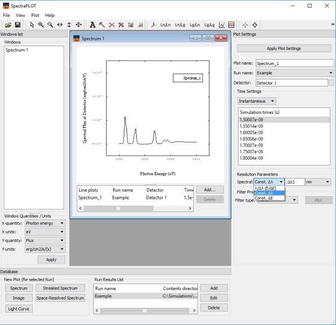The height and width of the screenshot is (325, 336).
Task: Click the small box beside Detector field
Action: pyautogui.click(x=331, y=83)
